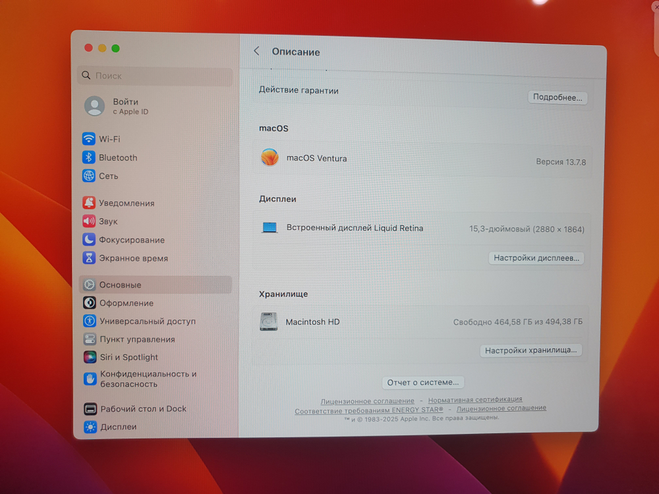Open Настройки хранилища button
This screenshot has height=494, width=659.
click(530, 350)
